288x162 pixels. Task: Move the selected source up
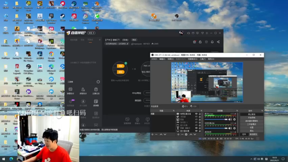191,134
